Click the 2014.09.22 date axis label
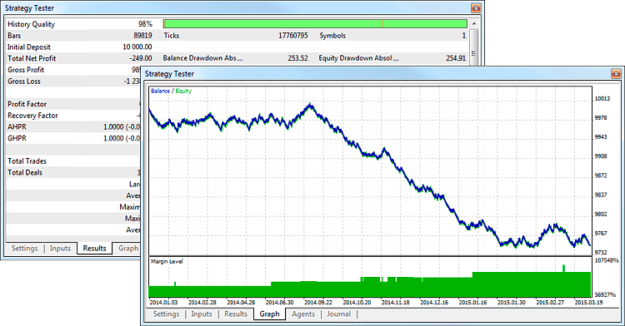625x326 pixels. [318, 303]
